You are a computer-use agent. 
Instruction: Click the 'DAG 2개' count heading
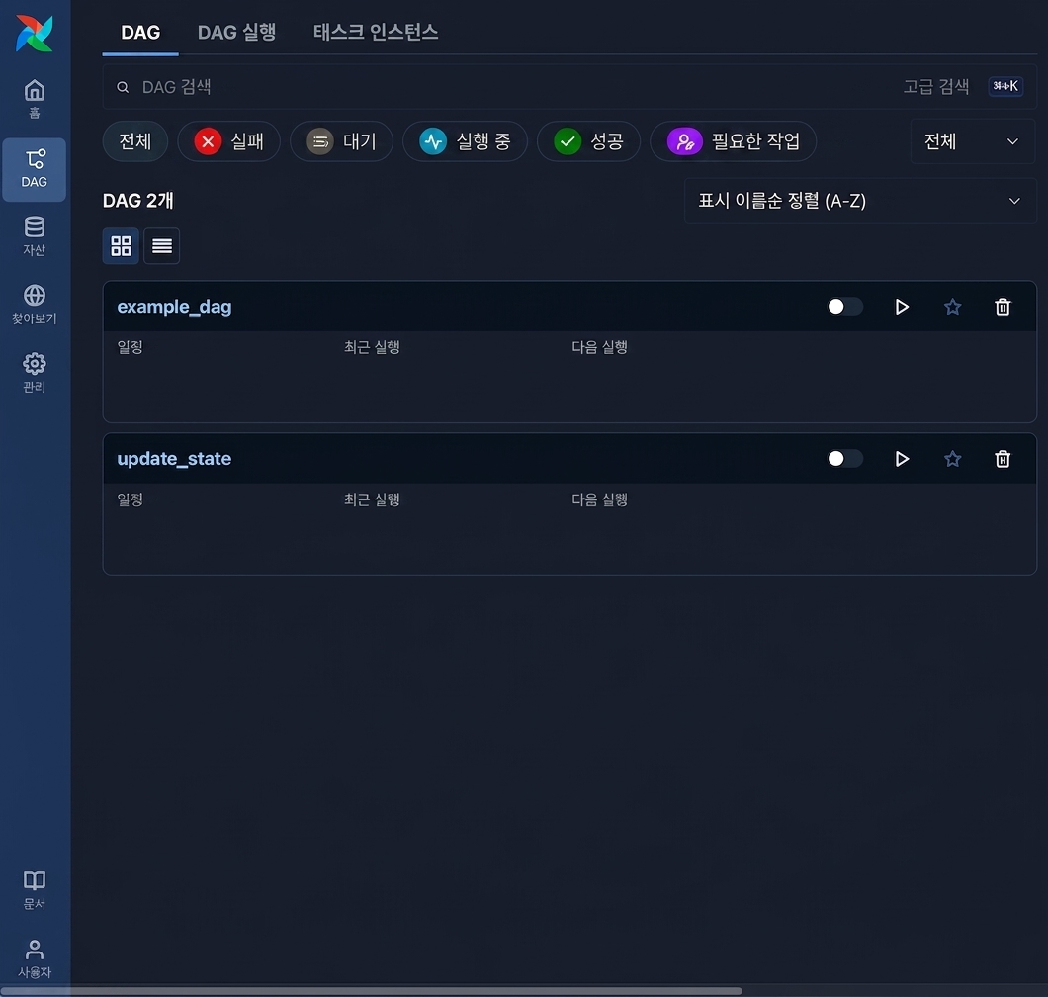click(137, 201)
